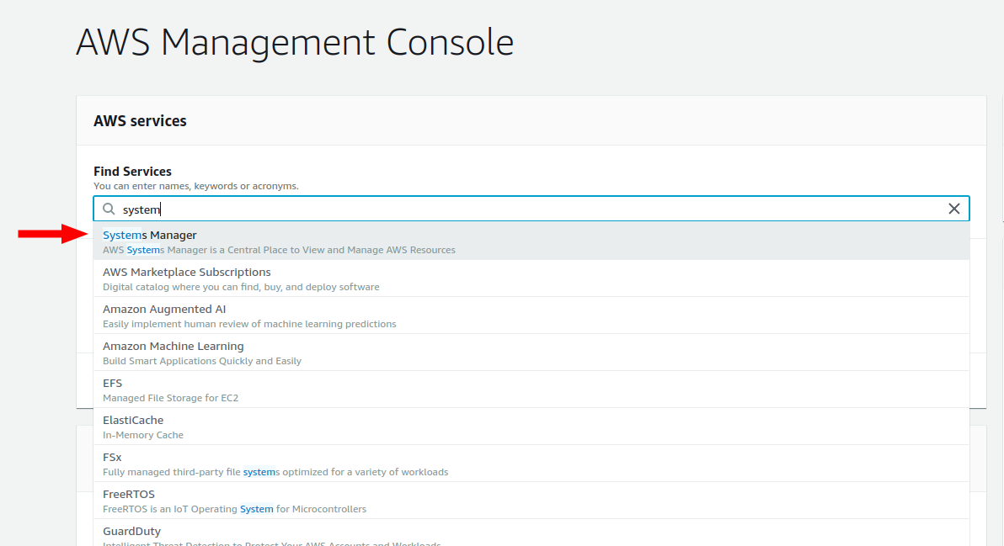Click the Systems Manager description text
The image size is (1004, 546).
pyautogui.click(x=278, y=249)
